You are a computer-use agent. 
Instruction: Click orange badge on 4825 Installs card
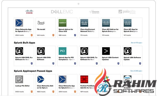[53, 92]
